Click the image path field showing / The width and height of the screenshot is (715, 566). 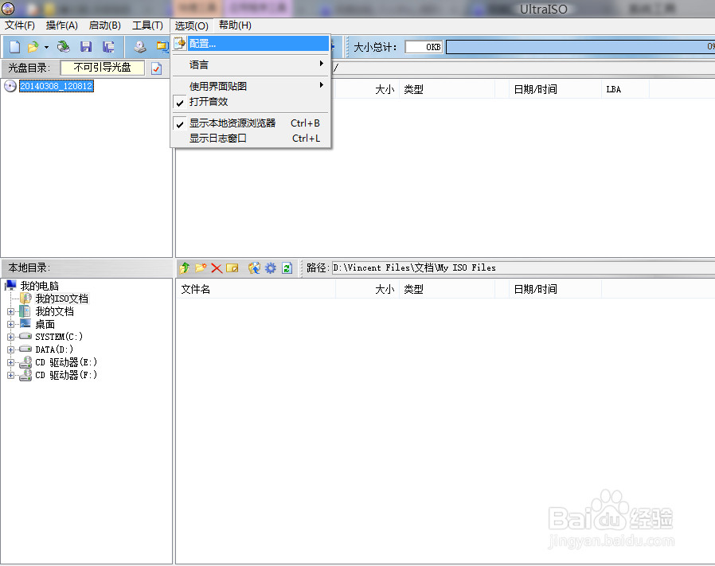tap(523, 68)
